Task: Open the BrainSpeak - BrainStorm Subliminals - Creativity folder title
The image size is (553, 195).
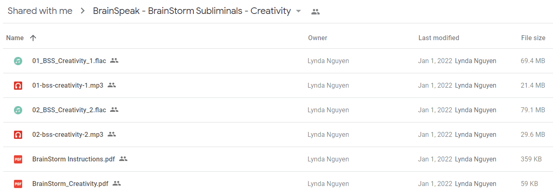Action: coord(192,11)
